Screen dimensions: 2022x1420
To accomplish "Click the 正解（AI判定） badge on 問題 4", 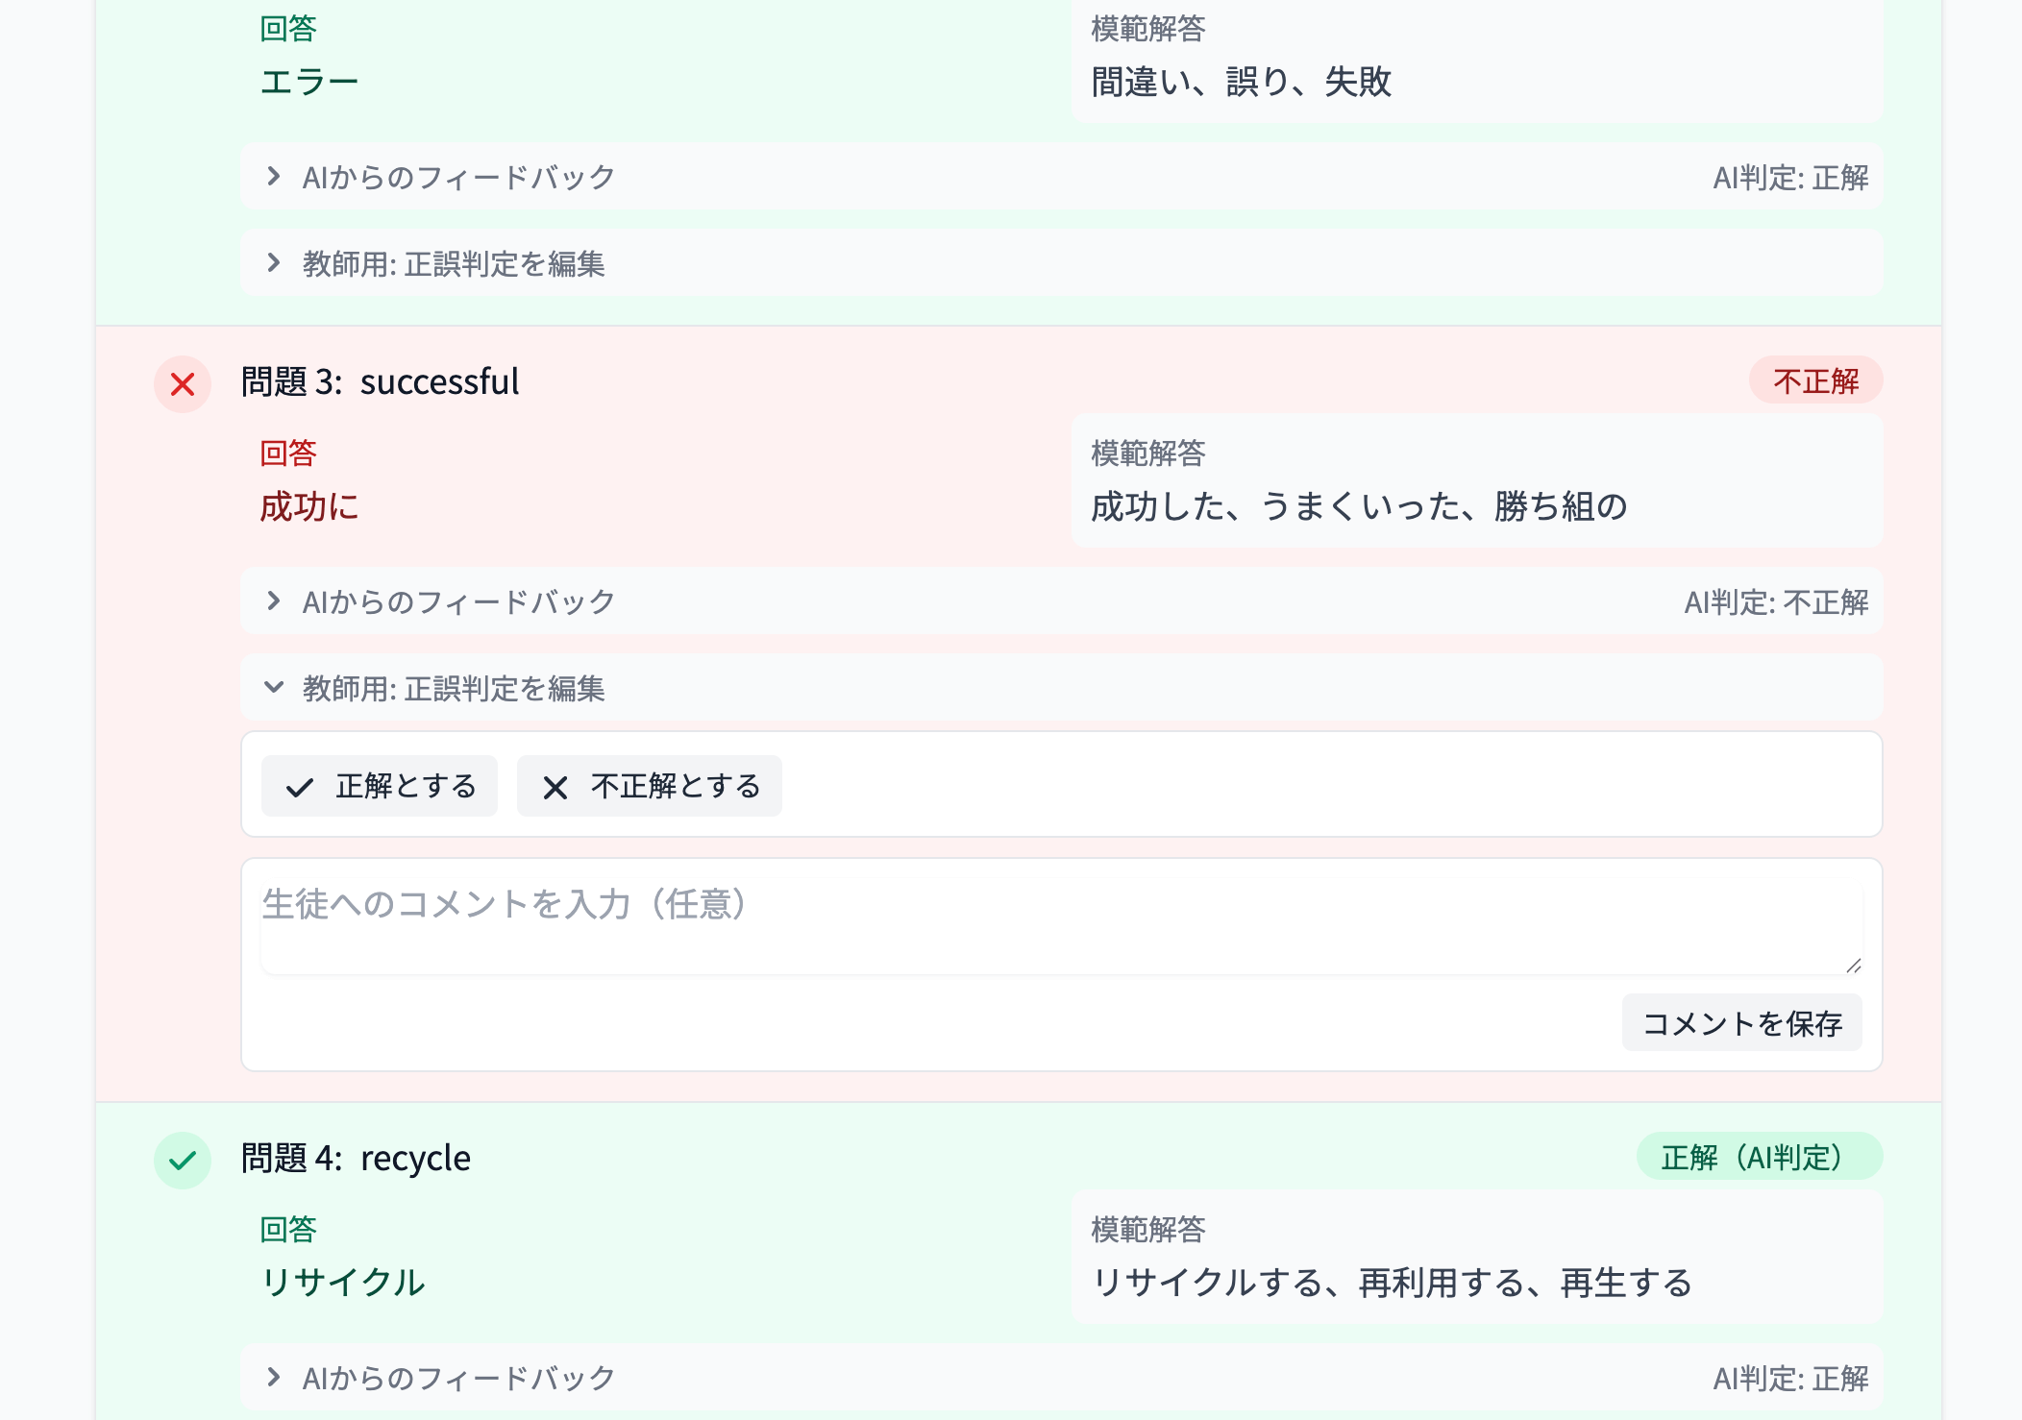I will pyautogui.click(x=1759, y=1157).
